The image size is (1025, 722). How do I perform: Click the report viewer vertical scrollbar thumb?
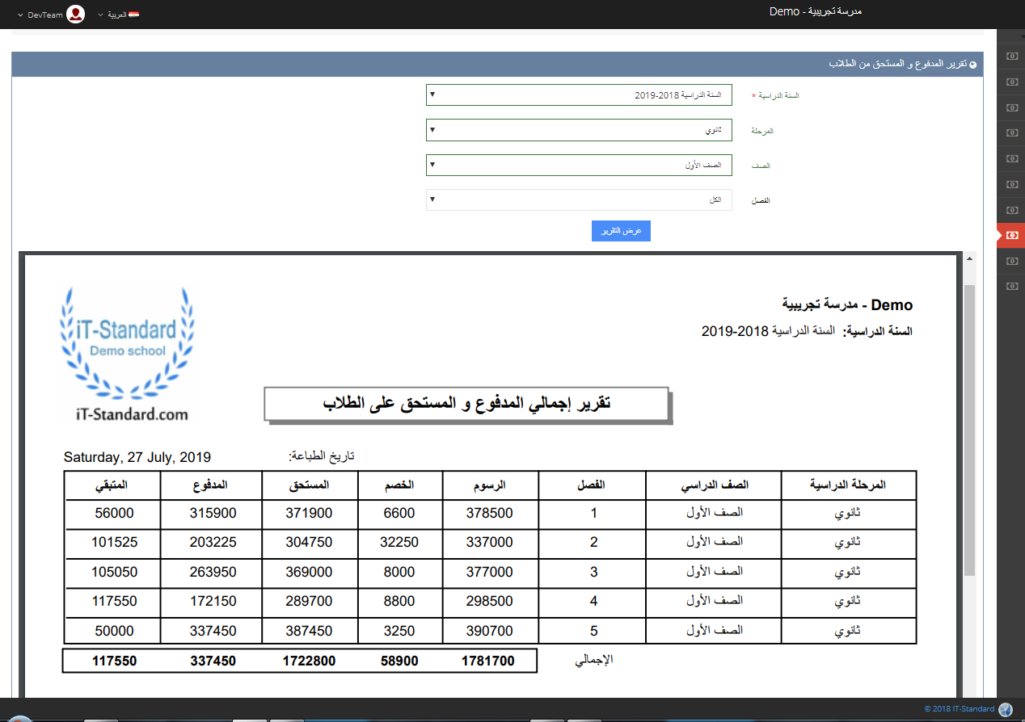[x=969, y=428]
